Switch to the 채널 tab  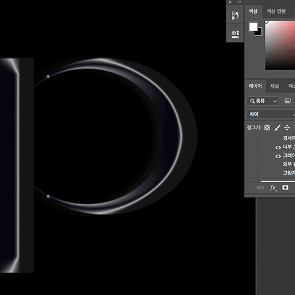[274, 86]
